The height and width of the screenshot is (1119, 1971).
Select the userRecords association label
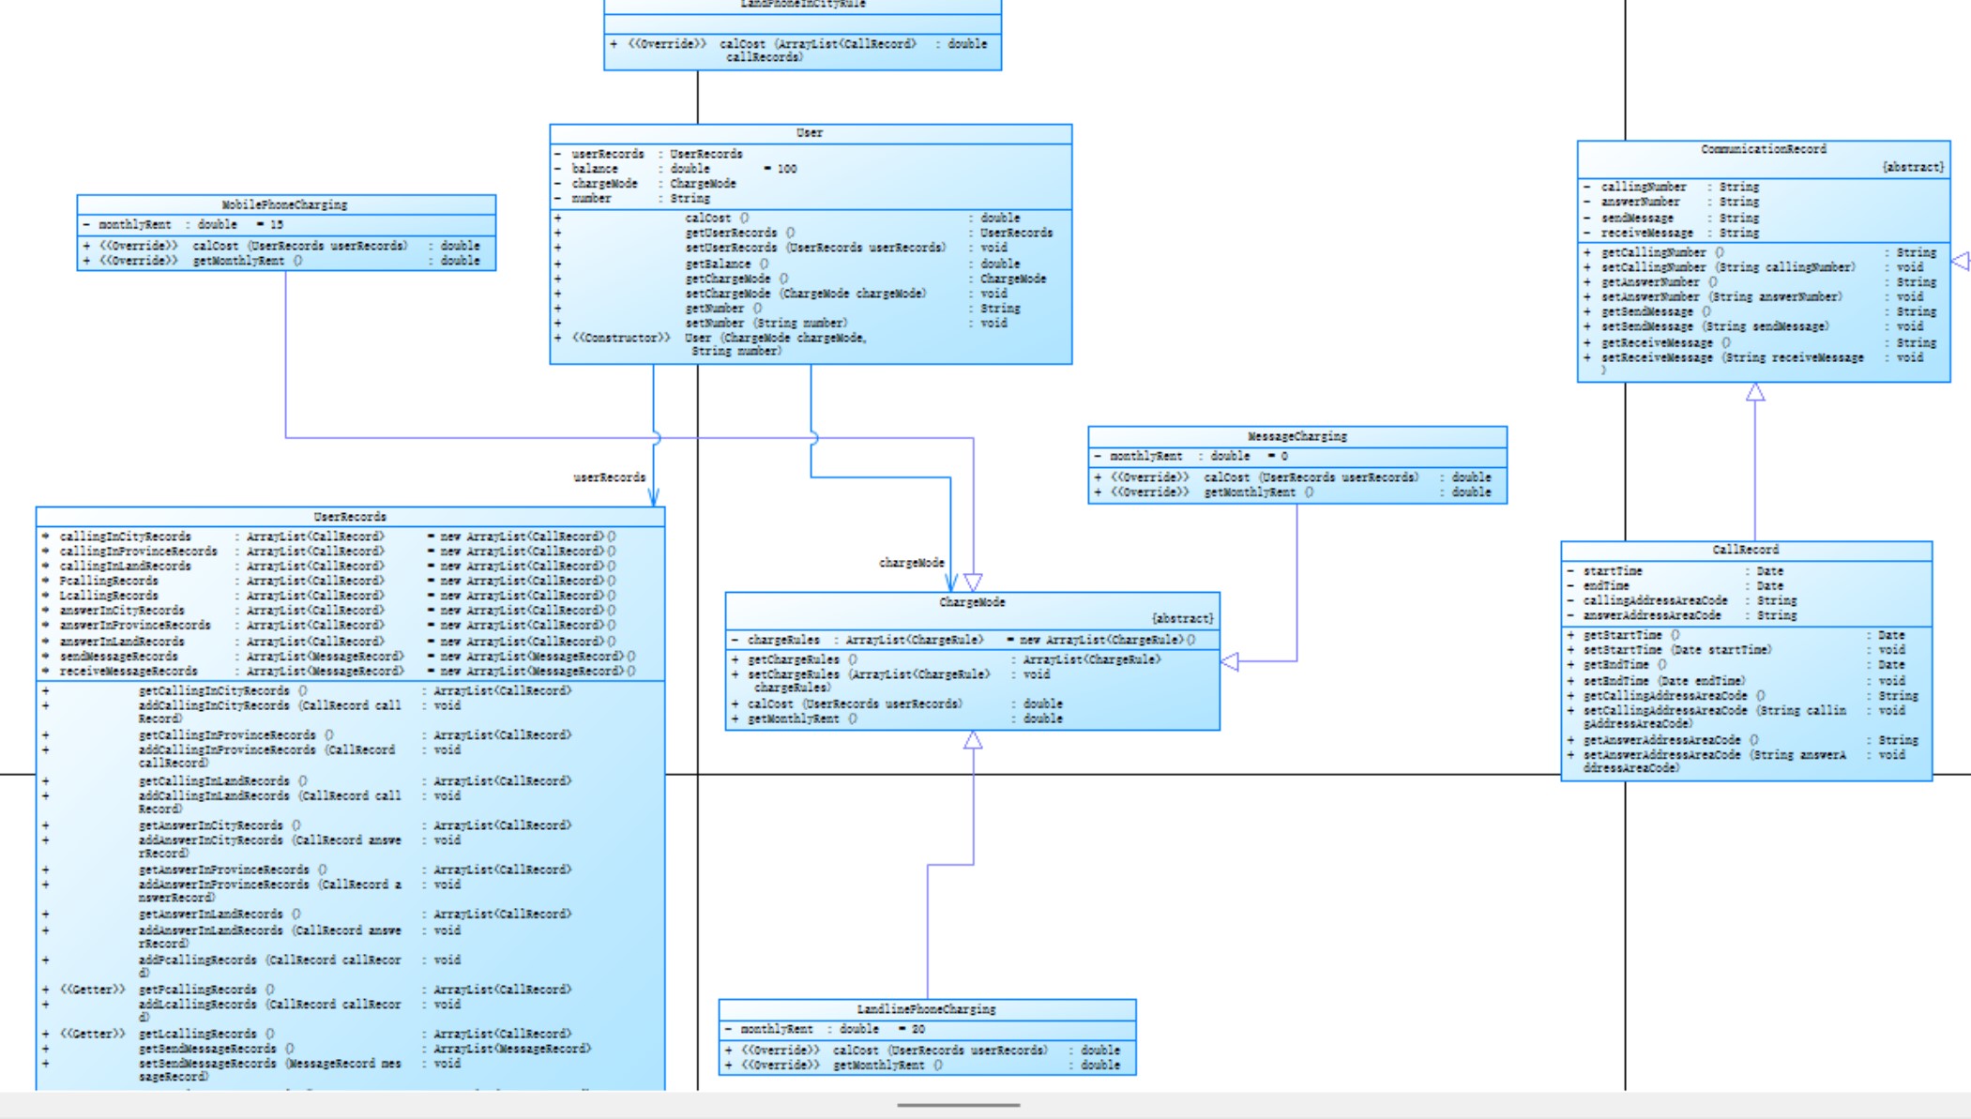coord(610,477)
